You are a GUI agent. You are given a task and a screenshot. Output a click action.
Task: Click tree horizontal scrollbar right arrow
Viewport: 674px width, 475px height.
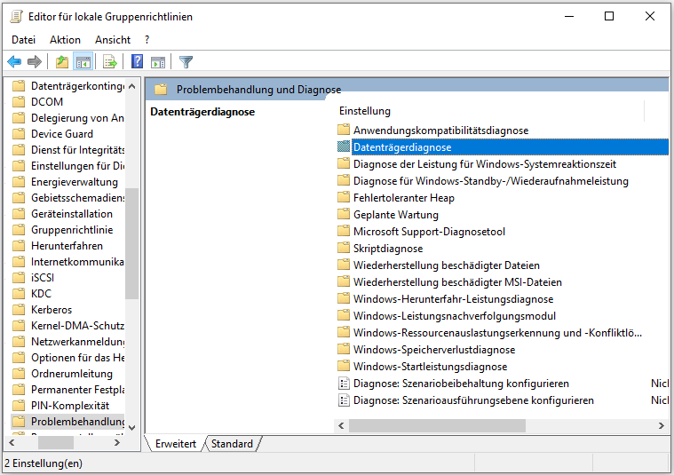(x=117, y=442)
